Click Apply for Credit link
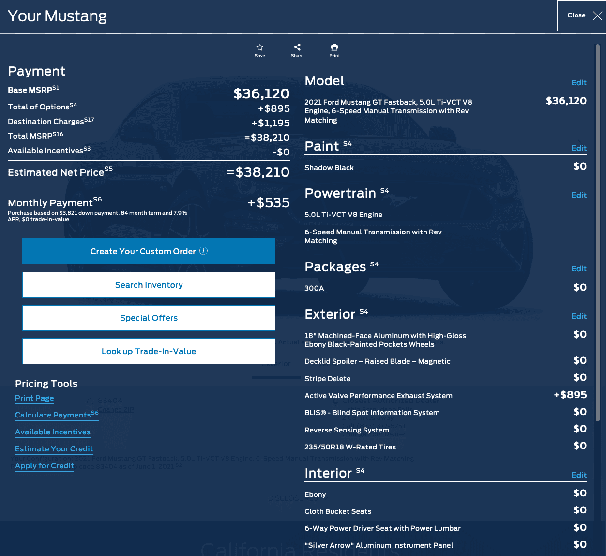 tap(45, 466)
